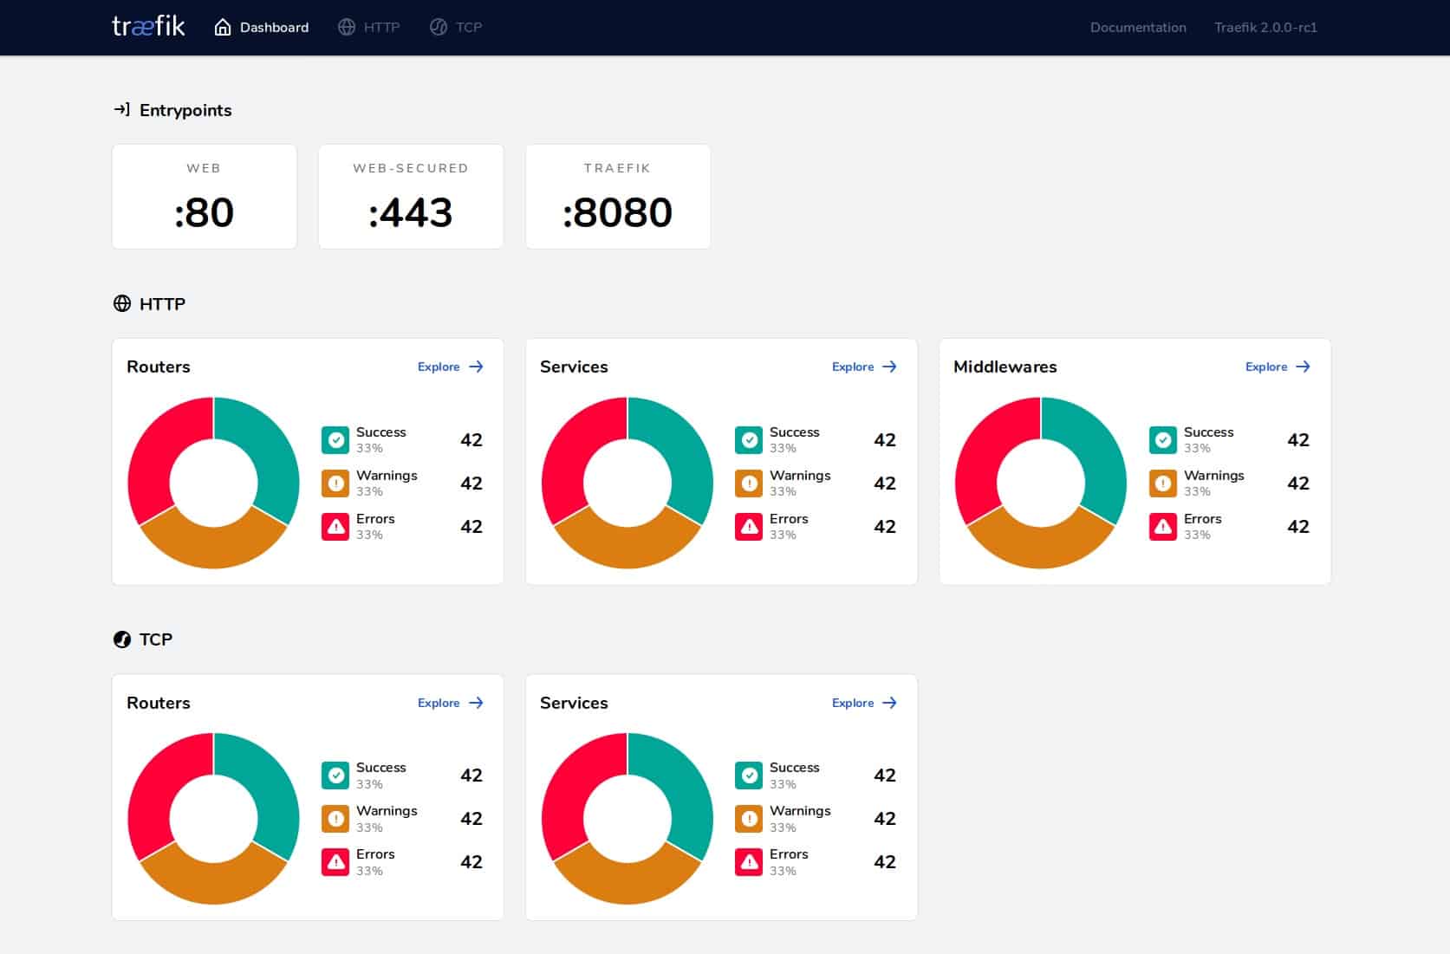Click the Success check icon in HTTP Routers

point(335,440)
